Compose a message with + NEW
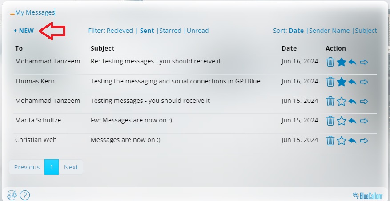This screenshot has width=390, height=201. pos(24,31)
